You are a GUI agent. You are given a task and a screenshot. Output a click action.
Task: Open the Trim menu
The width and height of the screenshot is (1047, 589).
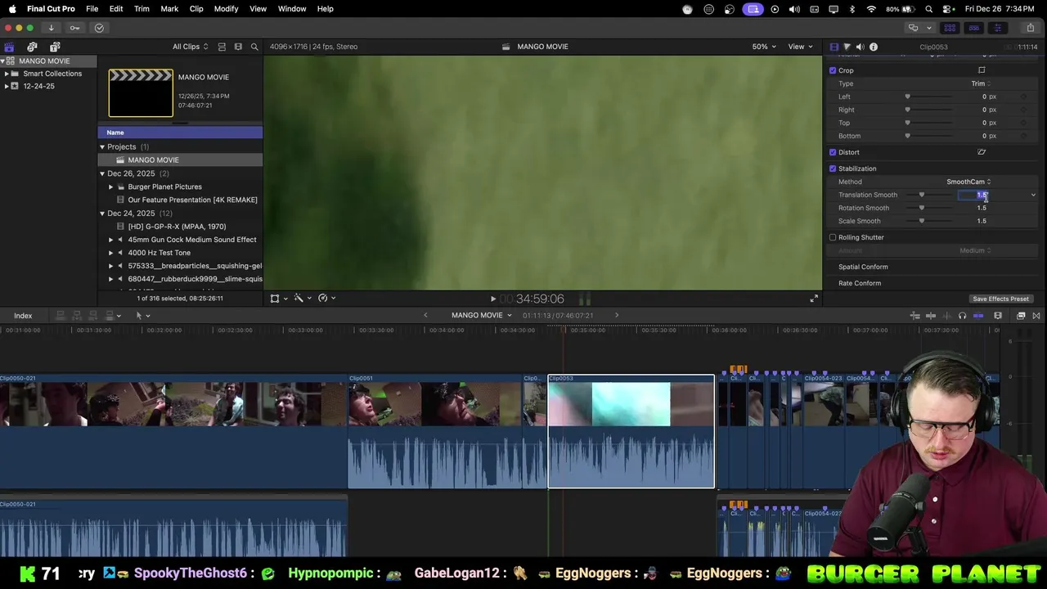(142, 8)
